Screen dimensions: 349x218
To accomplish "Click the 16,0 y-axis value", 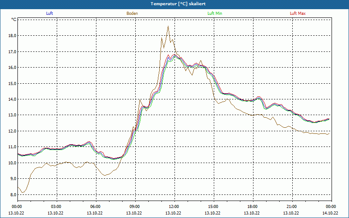I will point(13,68).
